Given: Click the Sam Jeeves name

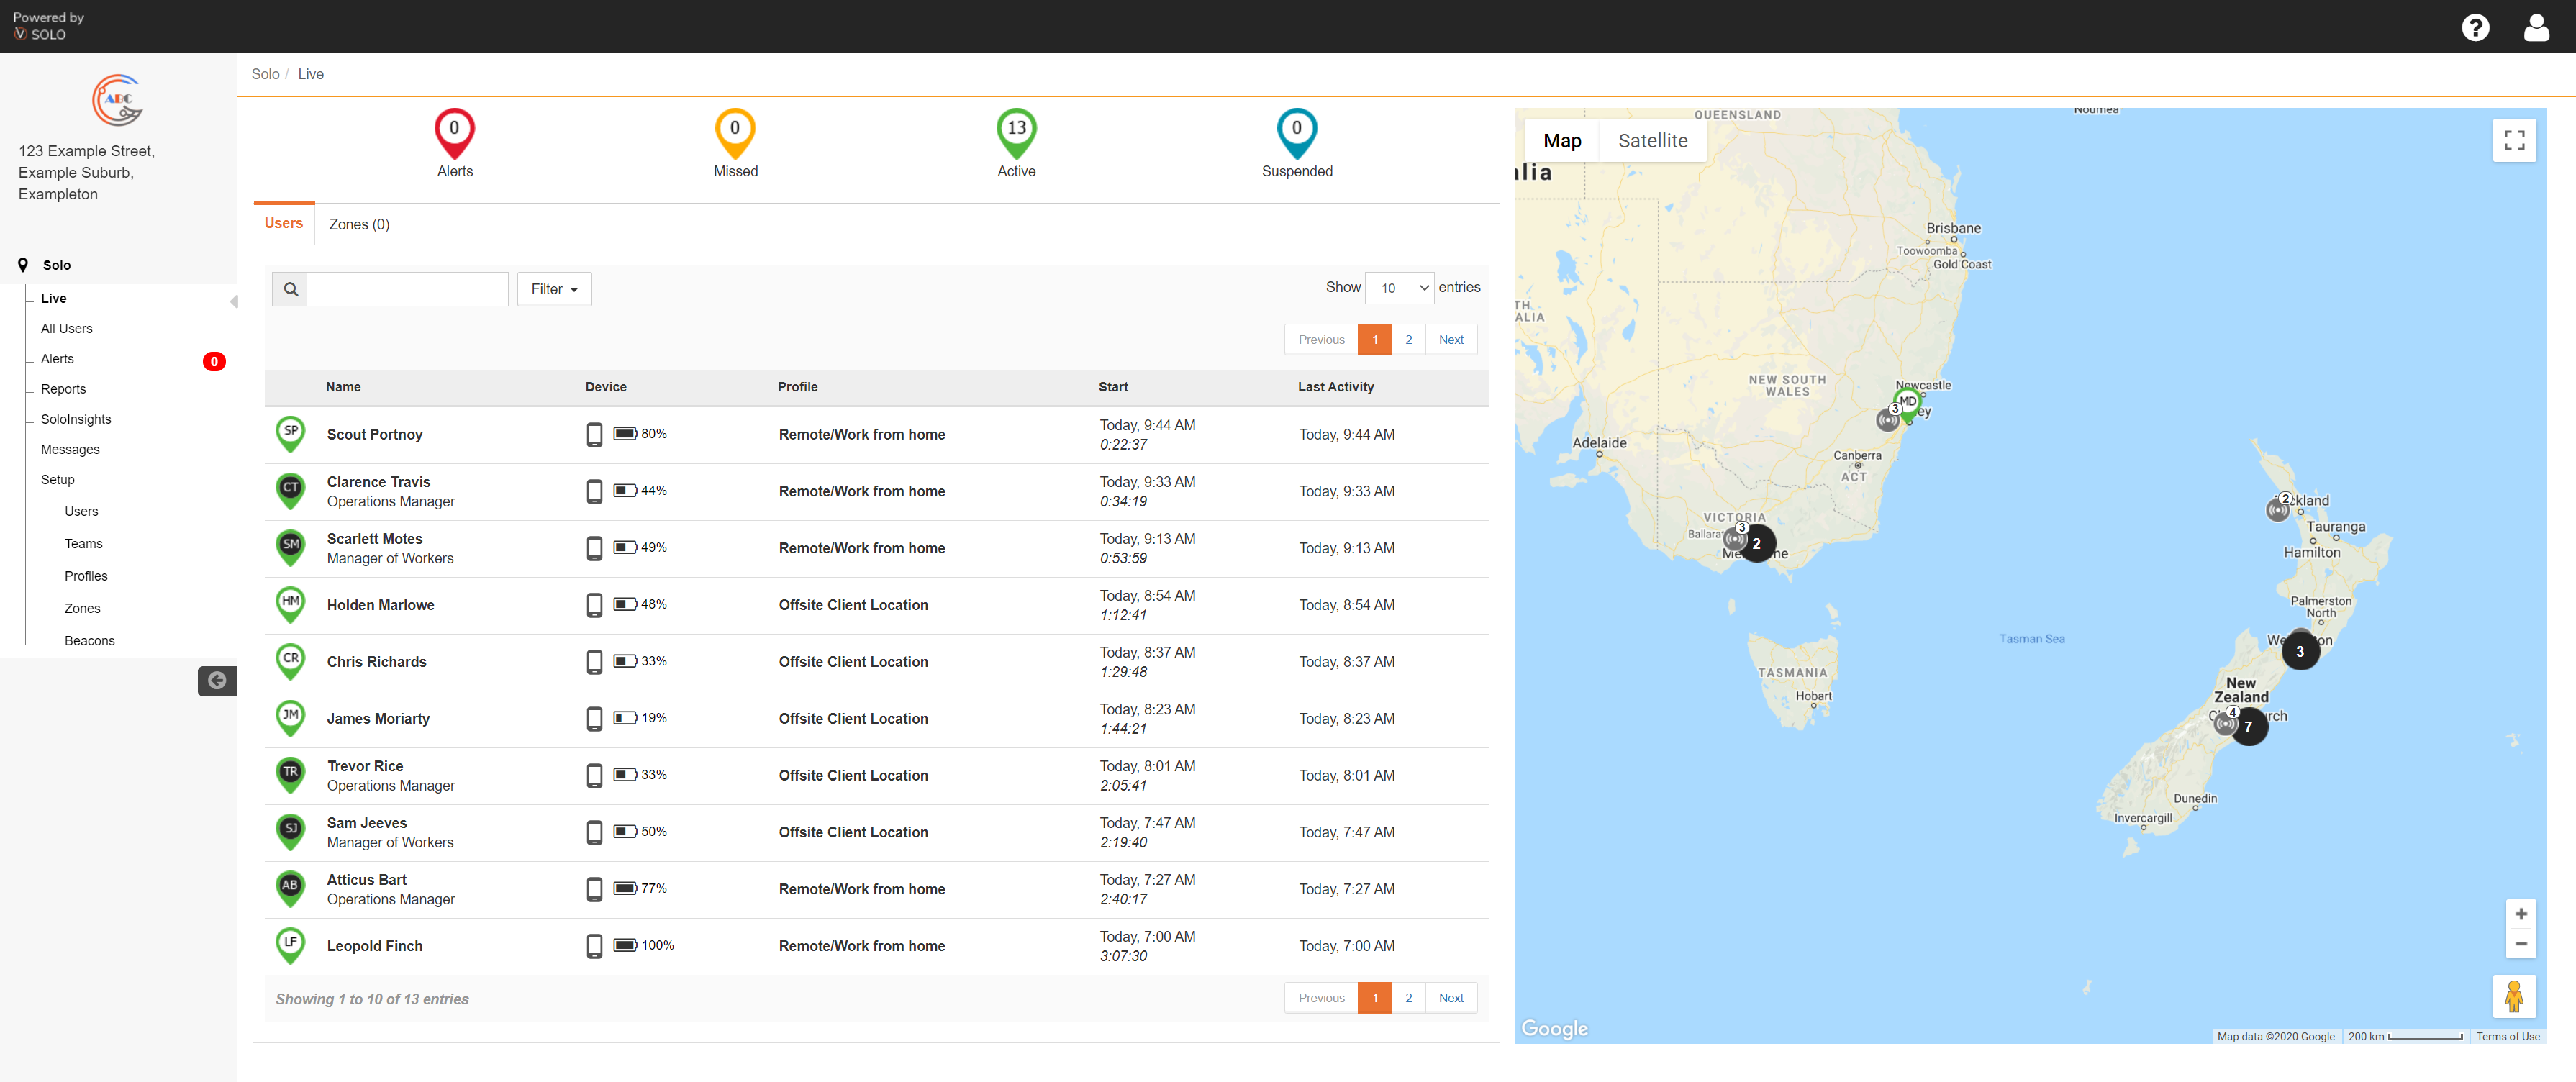Looking at the screenshot, I should click(x=367, y=823).
